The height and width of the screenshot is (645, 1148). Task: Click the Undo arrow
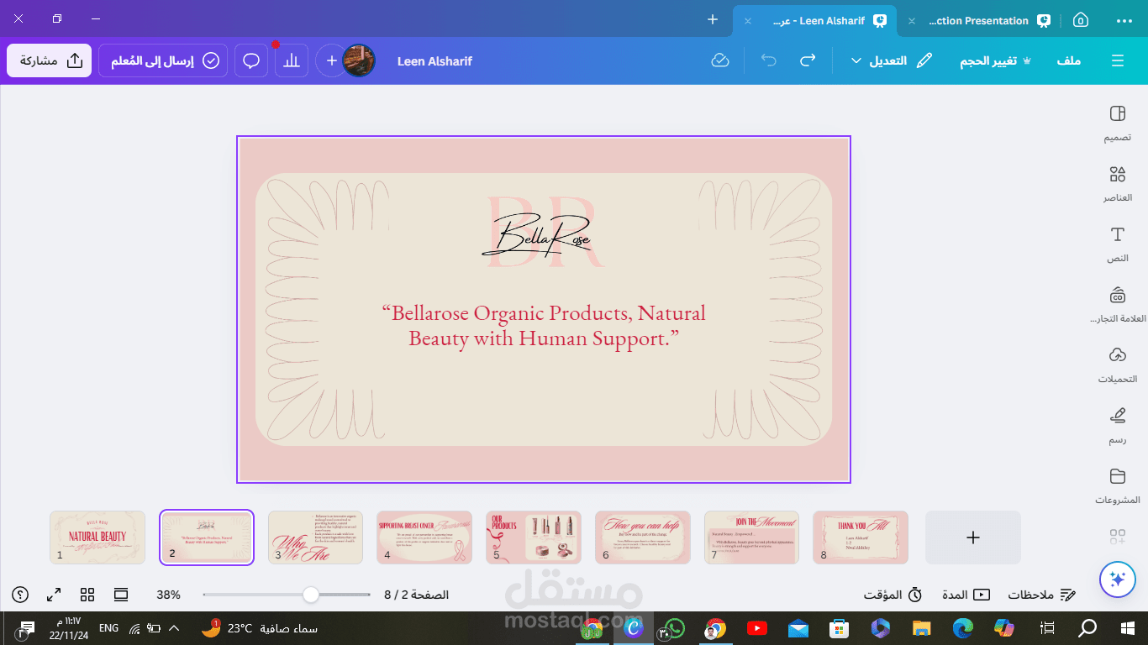768,60
